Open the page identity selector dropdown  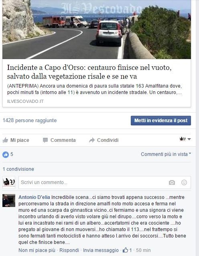(185, 139)
